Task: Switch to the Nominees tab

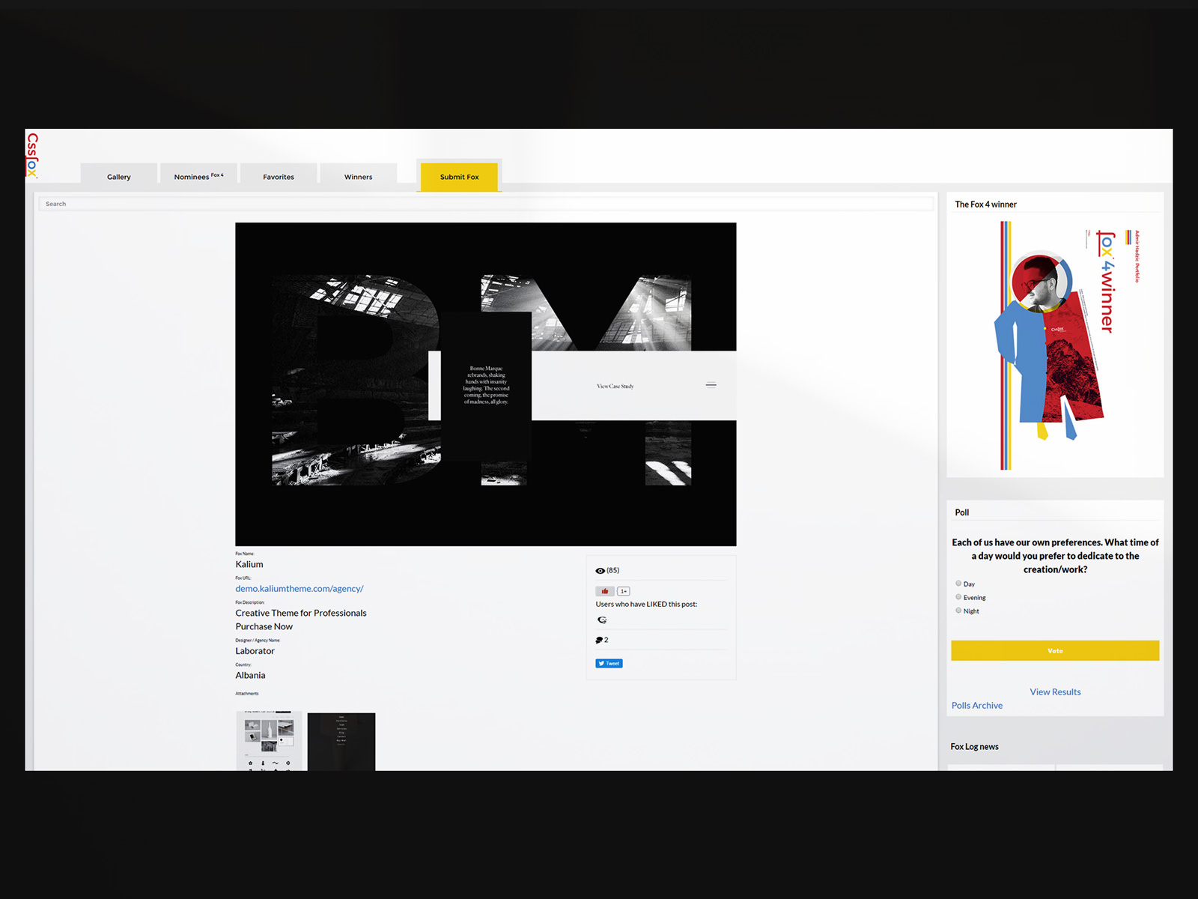Action: [x=198, y=177]
